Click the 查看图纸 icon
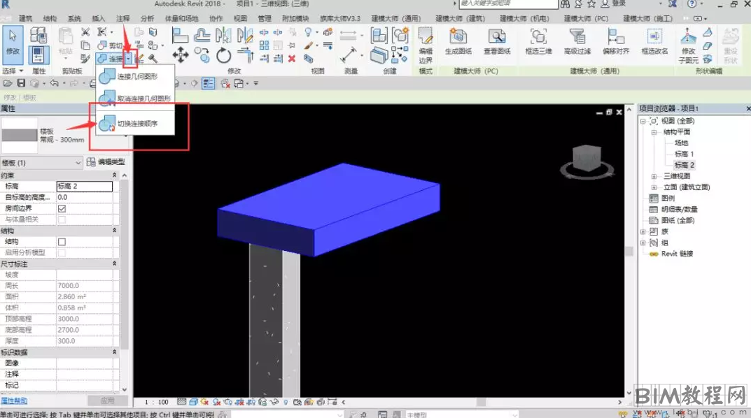Screen dimensions: 751x418 point(497,42)
